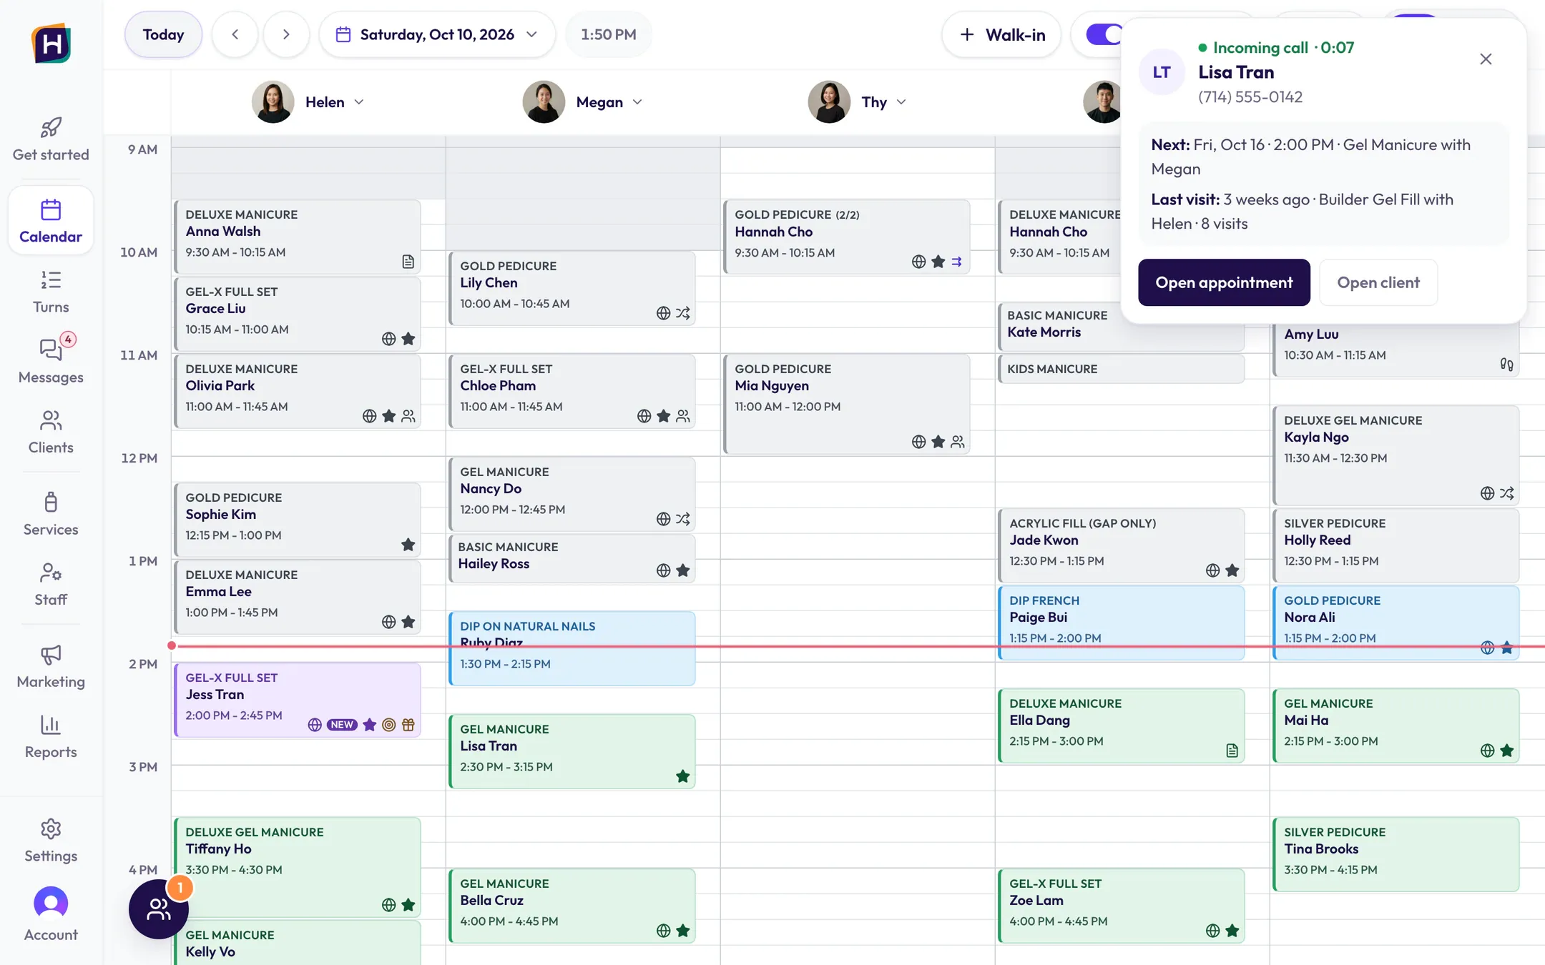Viewport: 1545px width, 965px height.
Task: Open Zoe Lam's Gel-X Full Set appointment
Action: click(x=1121, y=906)
